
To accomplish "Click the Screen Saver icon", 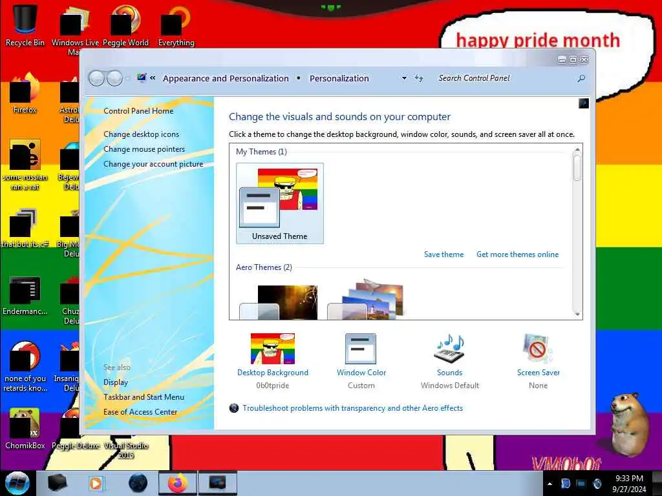I will [537, 349].
